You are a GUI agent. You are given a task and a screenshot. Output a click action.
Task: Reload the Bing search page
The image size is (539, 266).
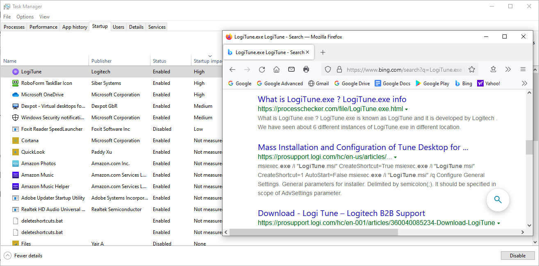point(262,70)
